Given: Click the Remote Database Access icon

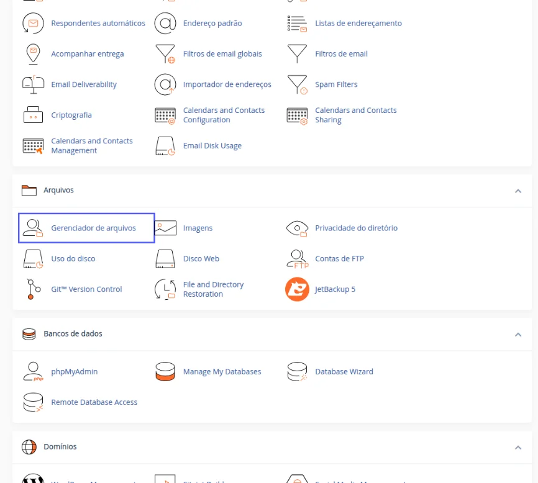Looking at the screenshot, I should tap(33, 402).
